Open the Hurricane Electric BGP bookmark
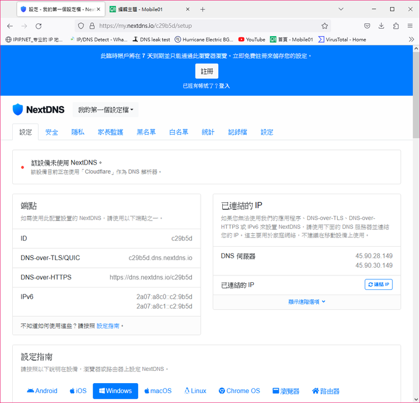The height and width of the screenshot is (403, 420). (x=204, y=39)
